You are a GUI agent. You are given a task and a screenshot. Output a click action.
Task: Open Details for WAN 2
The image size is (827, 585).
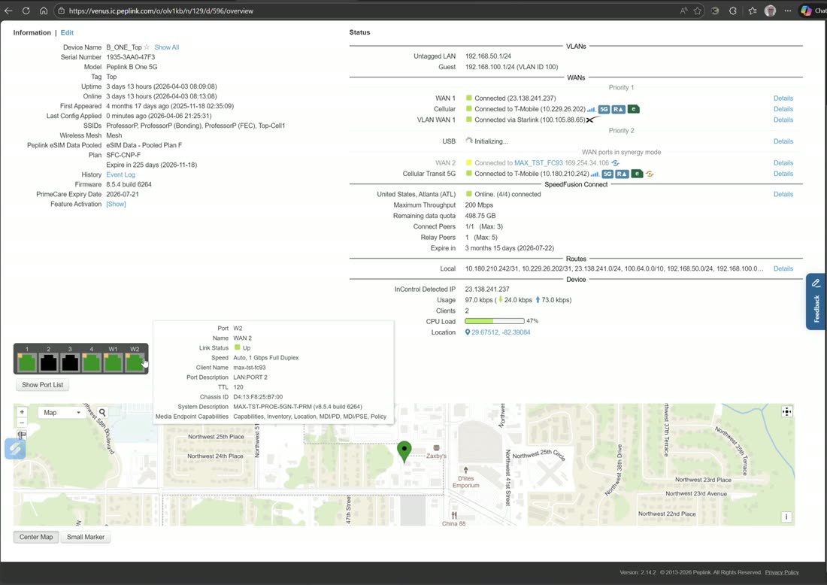coord(783,163)
